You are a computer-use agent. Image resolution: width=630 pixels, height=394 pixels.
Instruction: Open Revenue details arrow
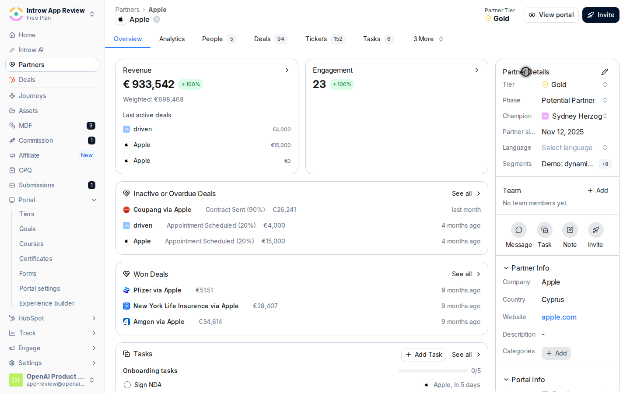click(x=287, y=70)
